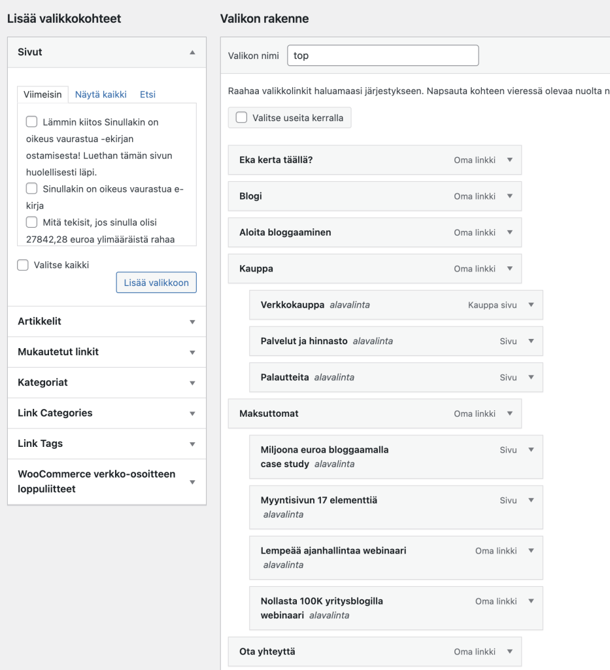This screenshot has width=610, height=670.
Task: Open Ota yhteyttä item options arrow
Action: [510, 652]
